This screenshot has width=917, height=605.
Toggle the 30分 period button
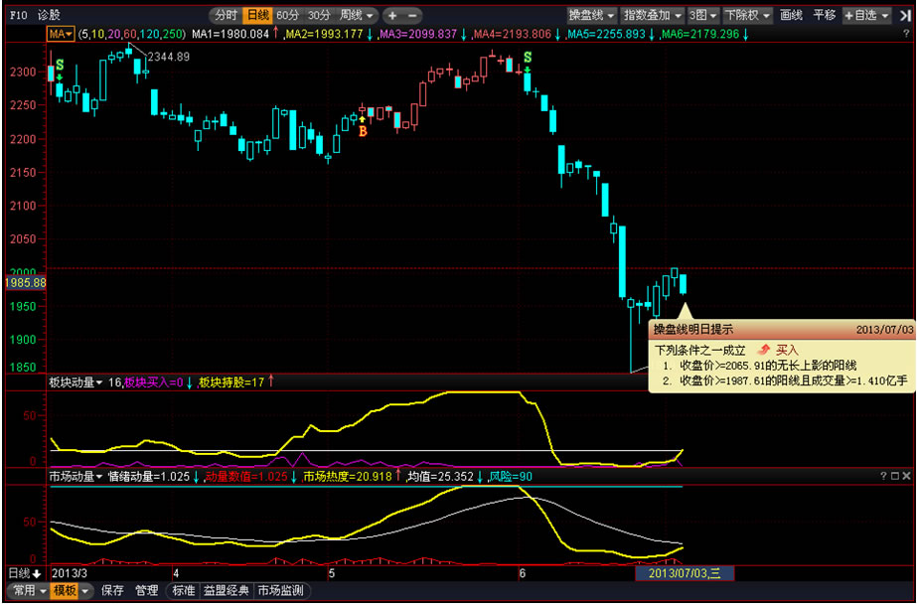(318, 16)
